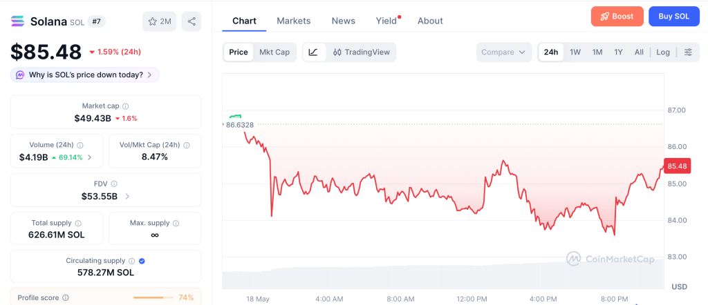Click the Buy SOL button

[x=674, y=17]
